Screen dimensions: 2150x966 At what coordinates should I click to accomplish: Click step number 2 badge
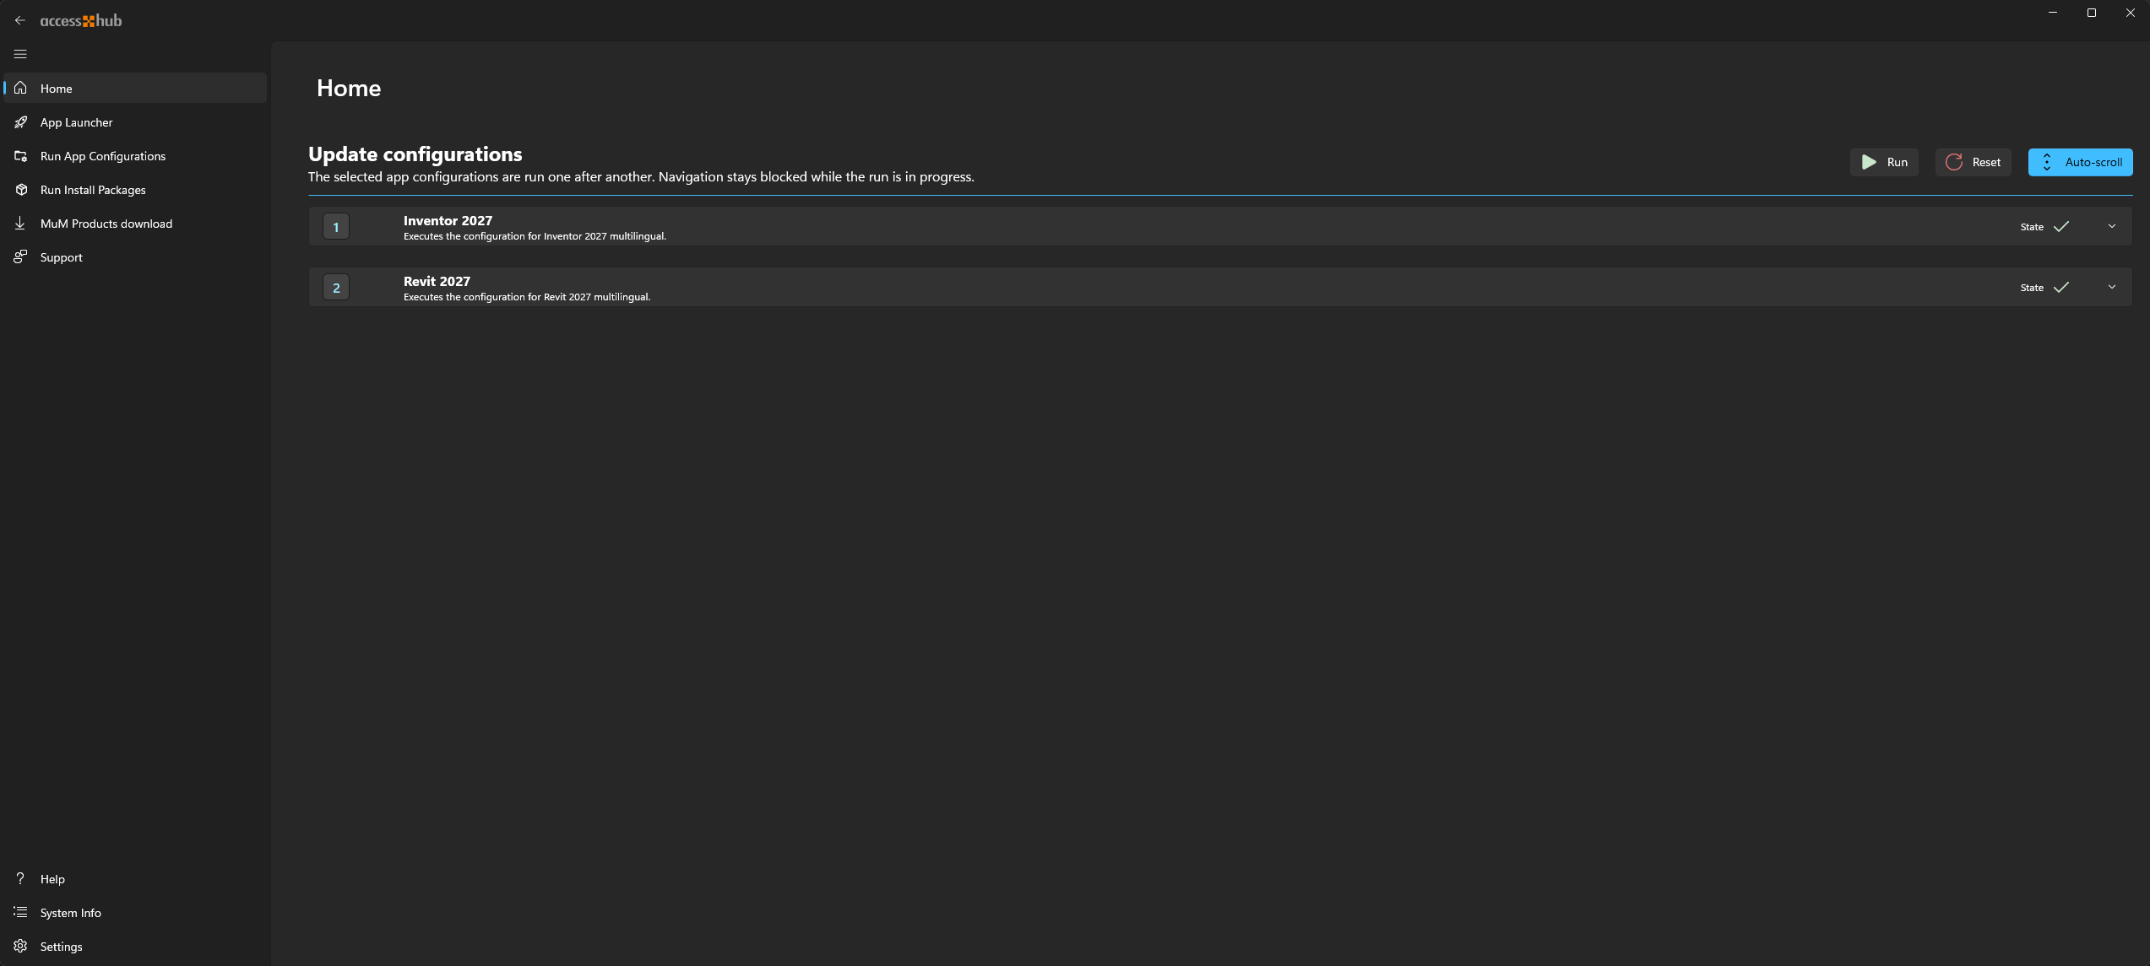click(x=336, y=287)
